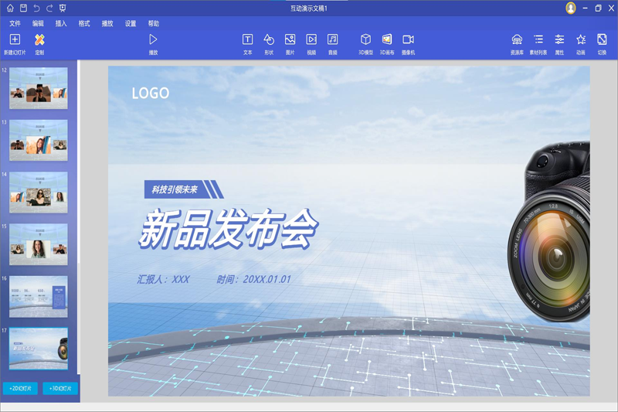
Task: Select the 科技引领未来 banner text
Action: 175,189
